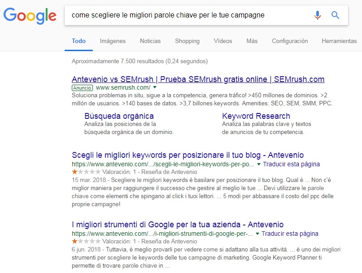The height and width of the screenshot is (273, 362).
Task: Click star rating under Scegli le migliori keywords
Action: coord(86,172)
